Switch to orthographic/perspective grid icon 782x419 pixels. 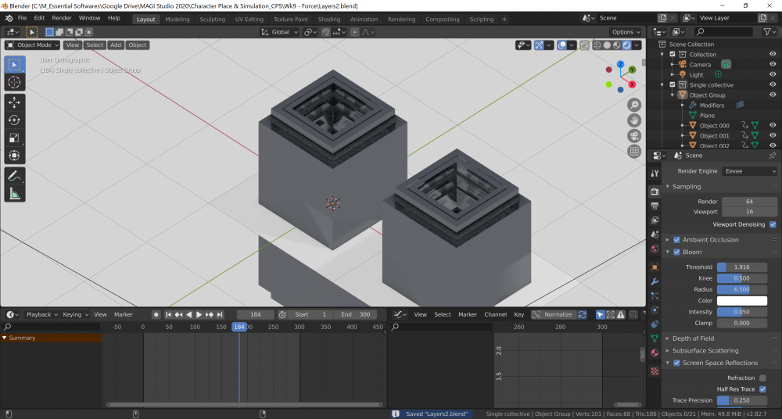click(x=634, y=152)
